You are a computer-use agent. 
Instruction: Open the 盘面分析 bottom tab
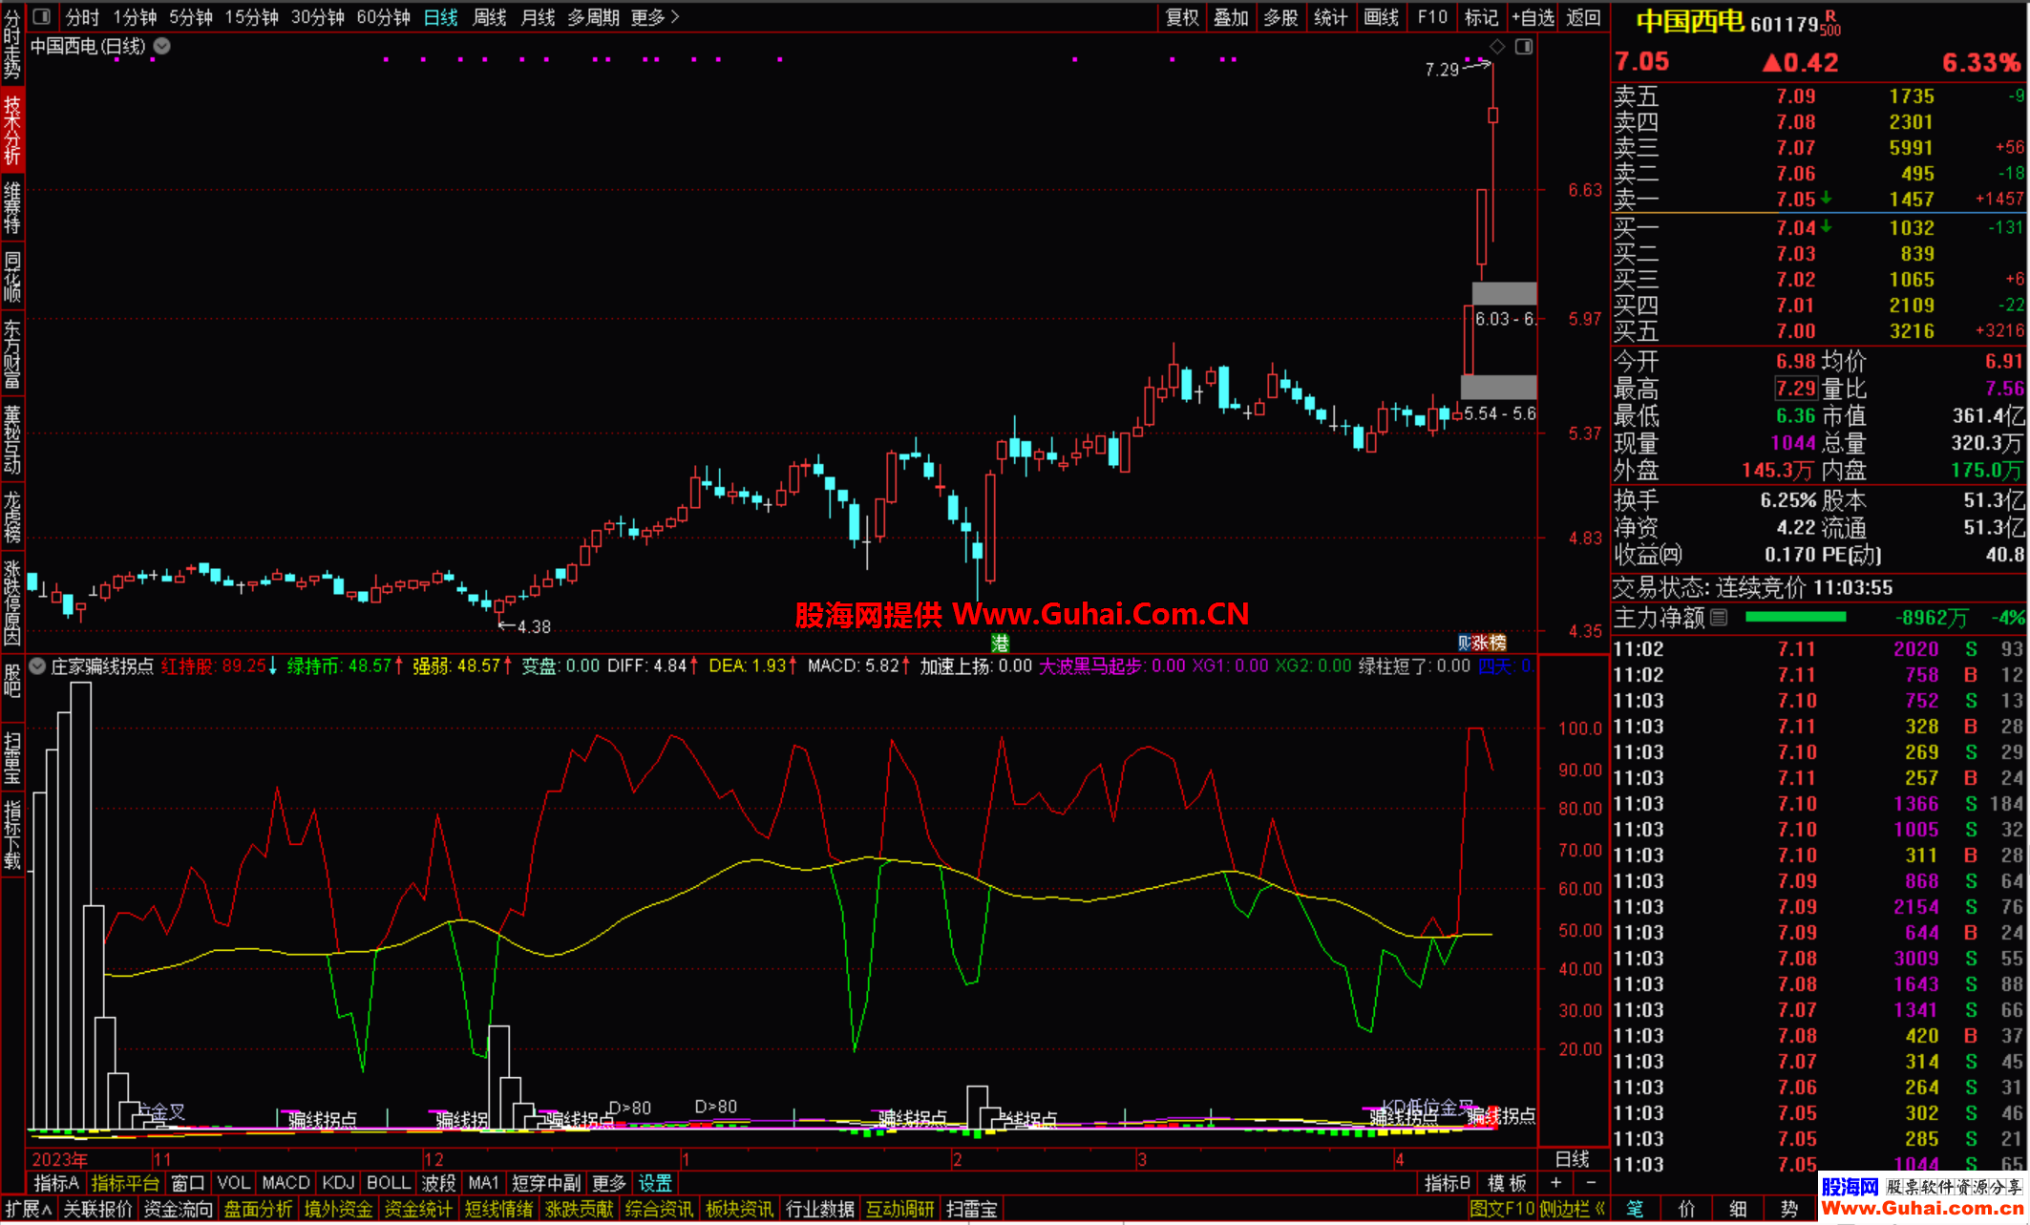coord(258,1209)
